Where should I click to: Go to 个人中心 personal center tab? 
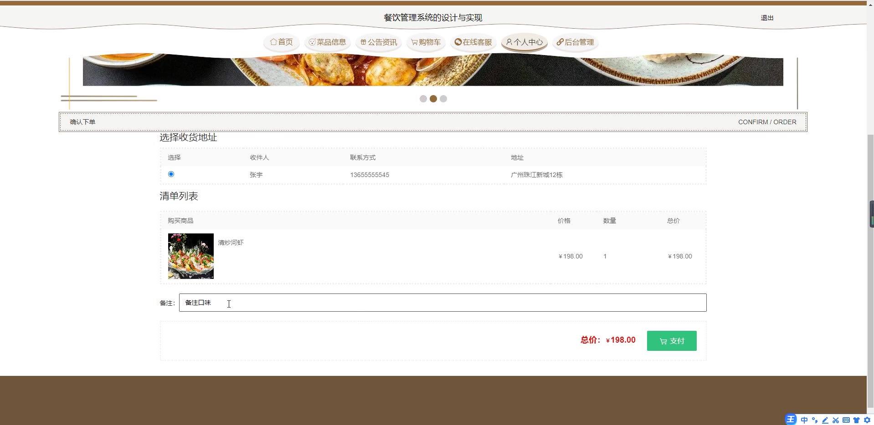(524, 42)
